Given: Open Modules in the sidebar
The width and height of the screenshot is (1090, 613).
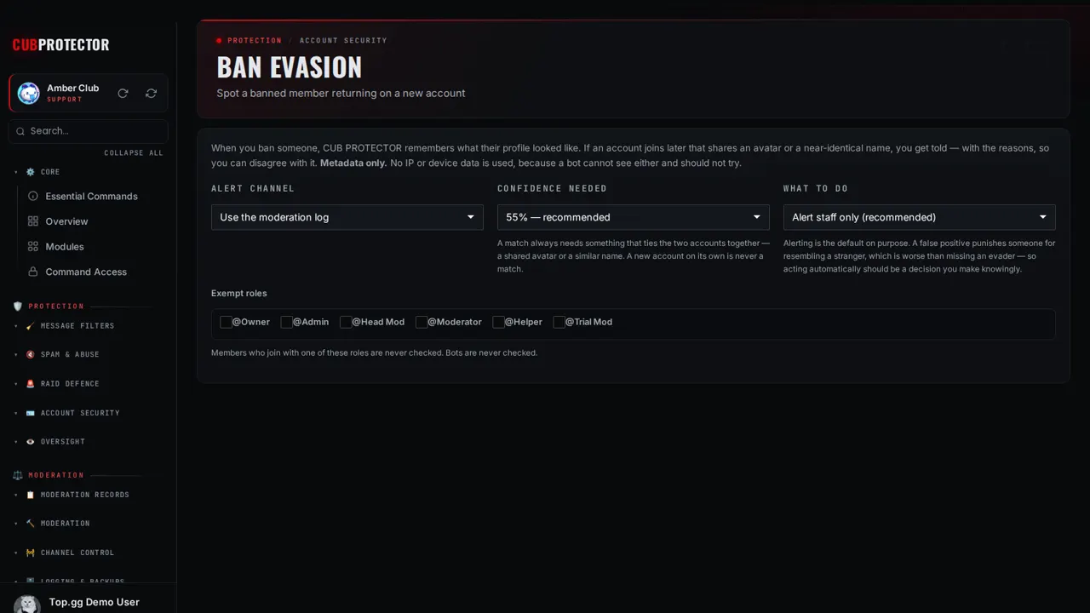Looking at the screenshot, I should pos(65,247).
